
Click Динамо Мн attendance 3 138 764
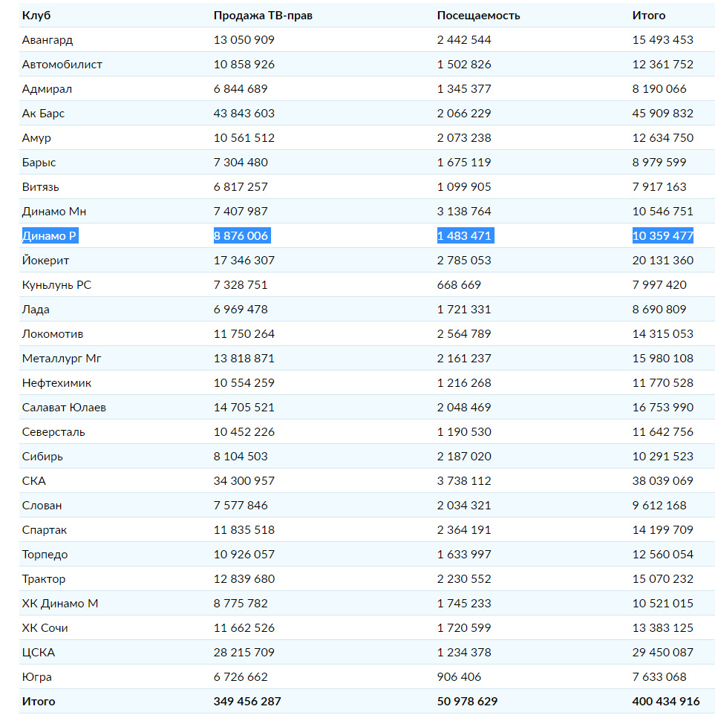pos(464,211)
